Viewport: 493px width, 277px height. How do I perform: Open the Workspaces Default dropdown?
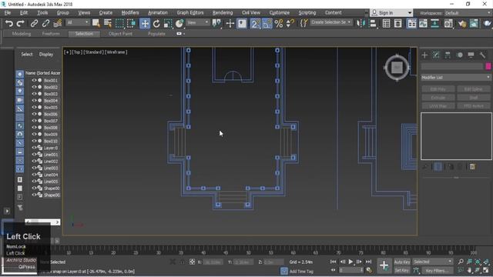point(468,13)
